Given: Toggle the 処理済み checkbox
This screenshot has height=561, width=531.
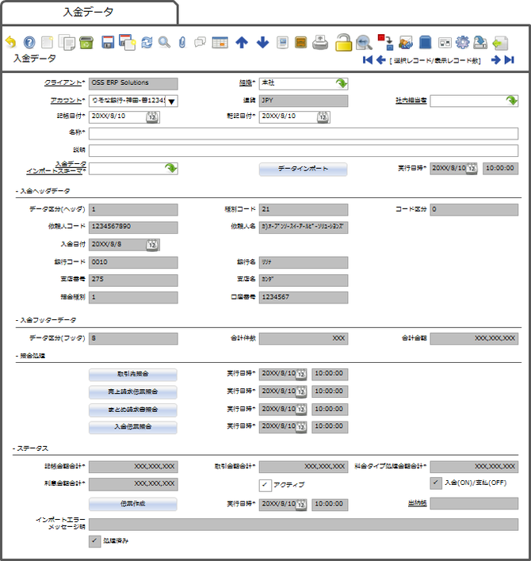Looking at the screenshot, I should point(94,541).
